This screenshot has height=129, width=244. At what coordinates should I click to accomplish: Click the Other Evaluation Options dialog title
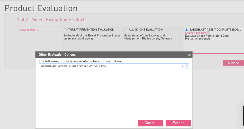click(x=57, y=55)
